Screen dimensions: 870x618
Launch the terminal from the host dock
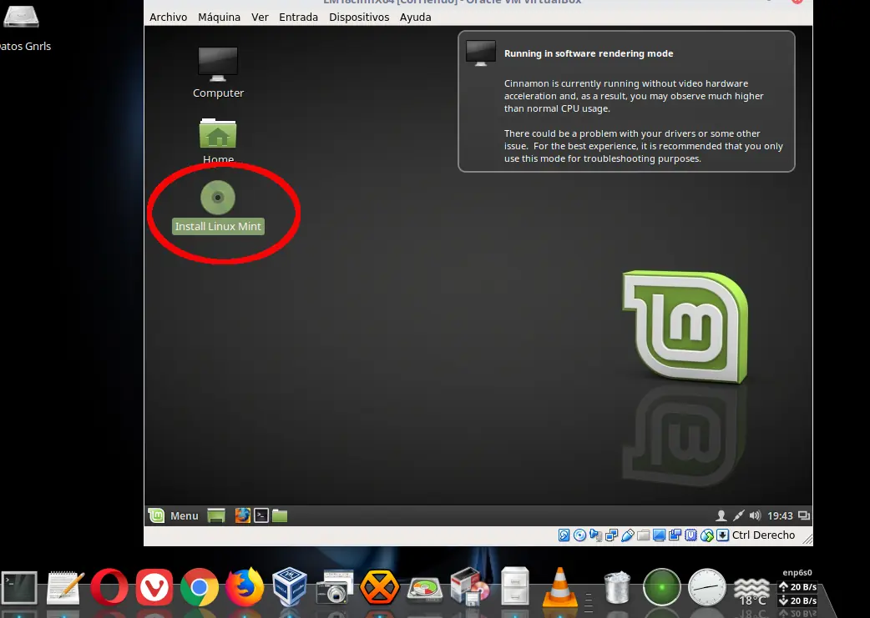click(x=19, y=587)
